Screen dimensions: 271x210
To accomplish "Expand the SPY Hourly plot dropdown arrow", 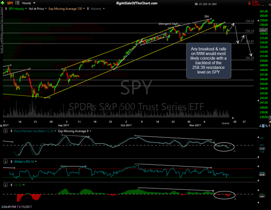I will 26,8.
